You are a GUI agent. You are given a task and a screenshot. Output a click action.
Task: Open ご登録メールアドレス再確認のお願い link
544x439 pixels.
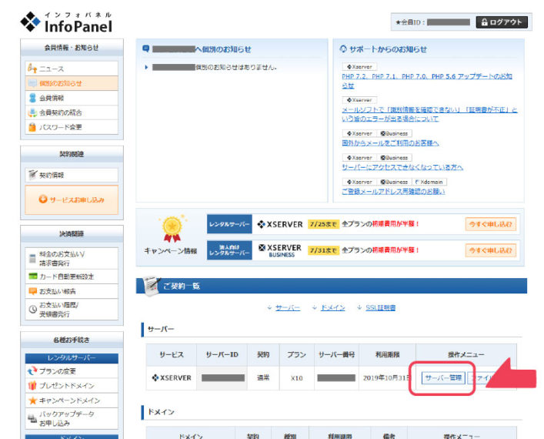[x=393, y=192]
